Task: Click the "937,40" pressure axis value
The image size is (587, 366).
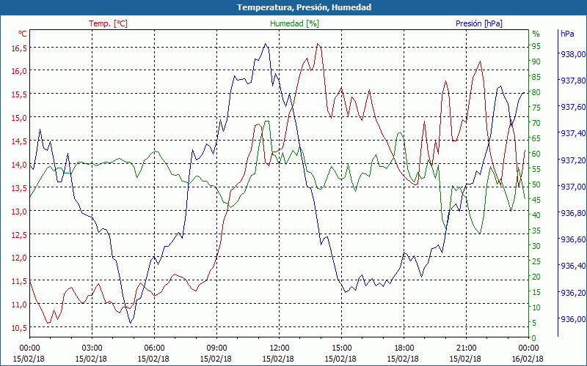Action: (573, 133)
